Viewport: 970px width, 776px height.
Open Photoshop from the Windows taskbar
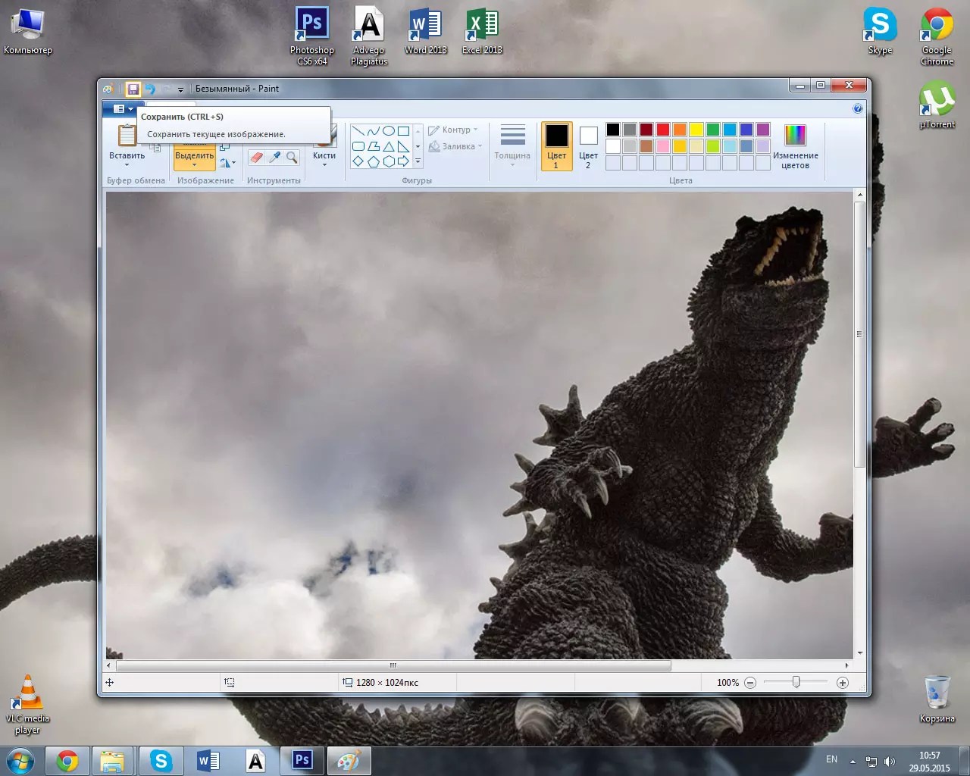pyautogui.click(x=302, y=760)
